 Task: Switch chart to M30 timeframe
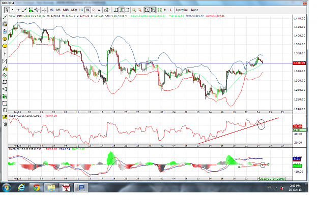pos(74,10)
